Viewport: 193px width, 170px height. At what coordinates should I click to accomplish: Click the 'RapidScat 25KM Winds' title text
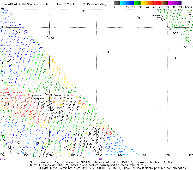tap(19, 4)
